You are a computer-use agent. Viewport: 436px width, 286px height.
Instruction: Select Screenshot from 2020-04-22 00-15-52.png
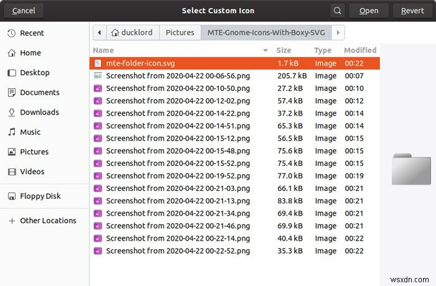[178, 164]
